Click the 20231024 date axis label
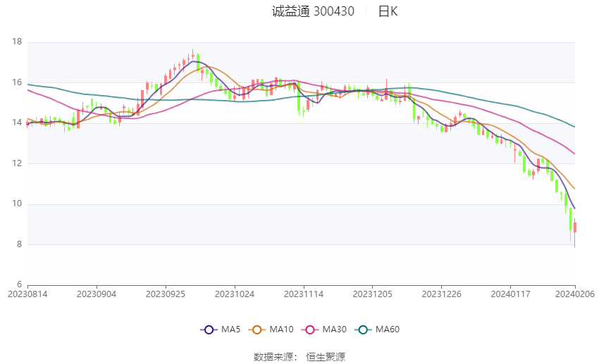The width and height of the screenshot is (599, 364). point(235,294)
